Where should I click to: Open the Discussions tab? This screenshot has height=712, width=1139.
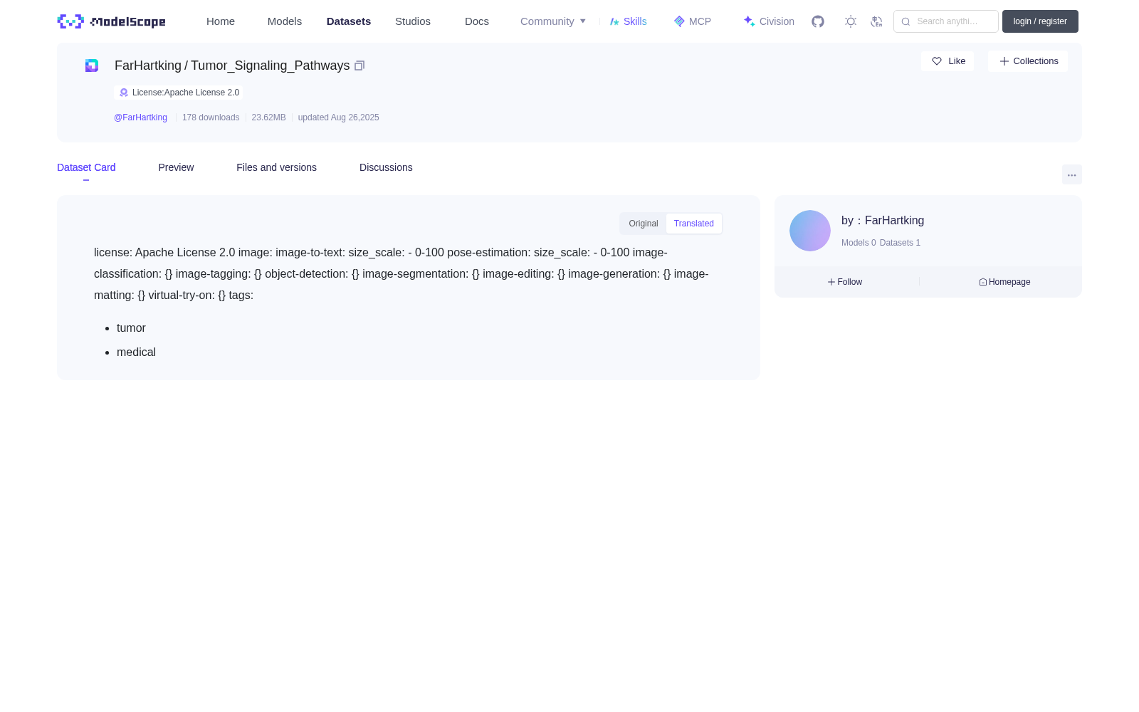coord(386,167)
